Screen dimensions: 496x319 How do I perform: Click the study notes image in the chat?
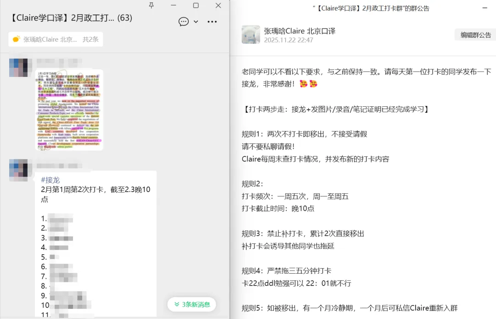69,110
